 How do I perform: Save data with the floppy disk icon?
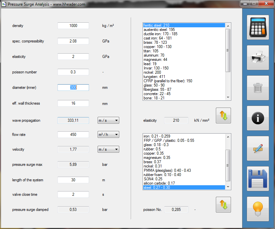coord(258,179)
